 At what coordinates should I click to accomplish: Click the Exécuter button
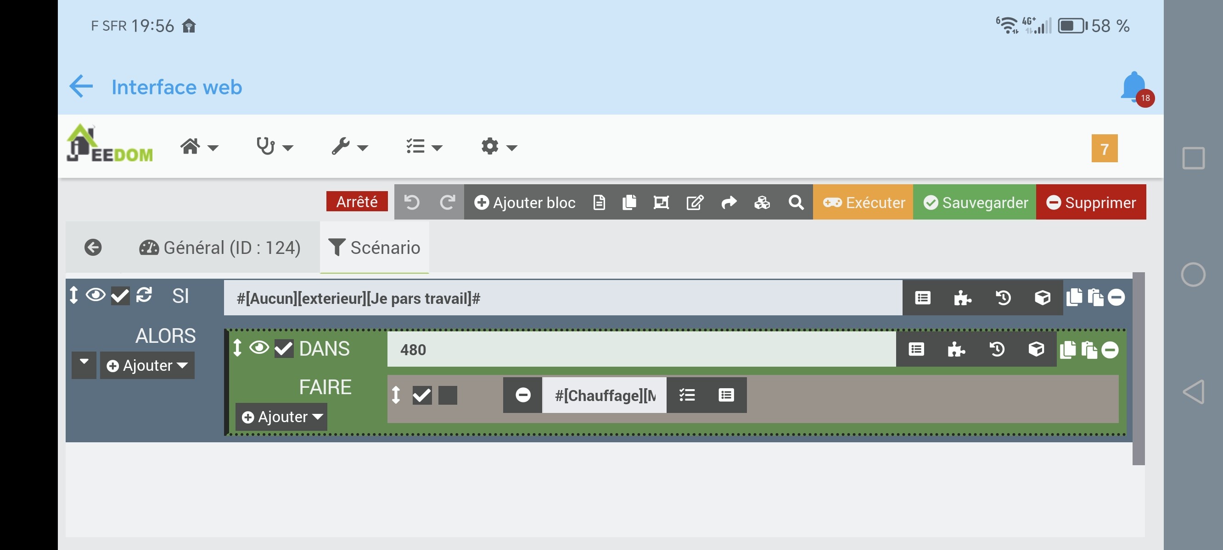point(863,203)
